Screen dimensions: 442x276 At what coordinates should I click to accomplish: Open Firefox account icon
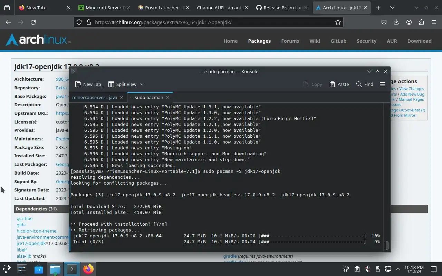point(409,22)
